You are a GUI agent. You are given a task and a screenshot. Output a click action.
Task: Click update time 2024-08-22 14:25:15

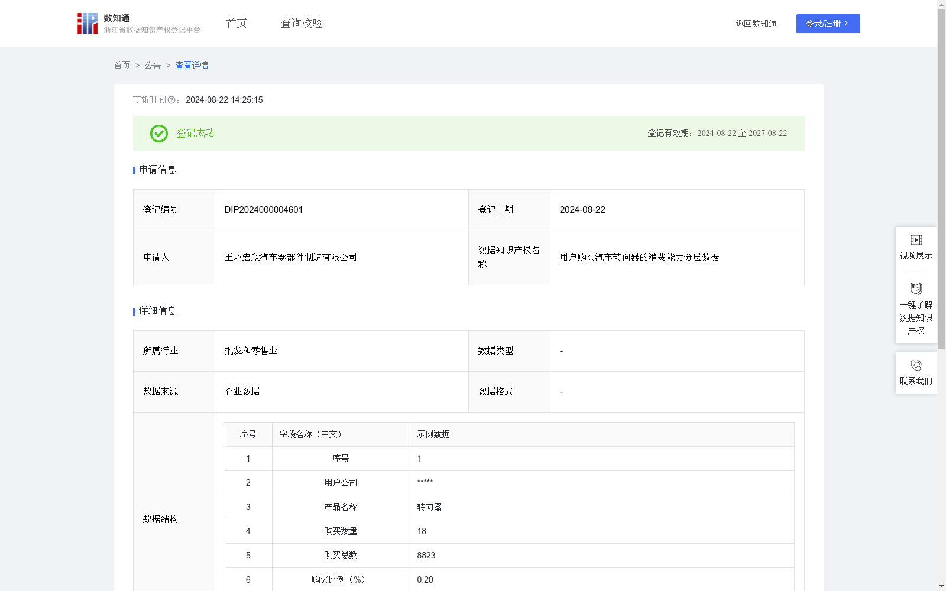(224, 100)
